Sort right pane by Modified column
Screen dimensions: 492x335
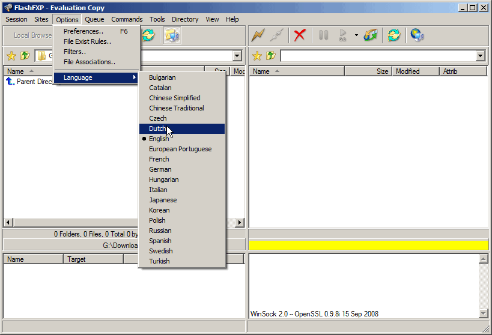[x=416, y=71]
